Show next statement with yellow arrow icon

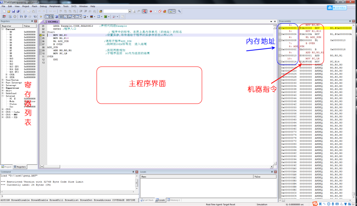pyautogui.click(x=41, y=16)
